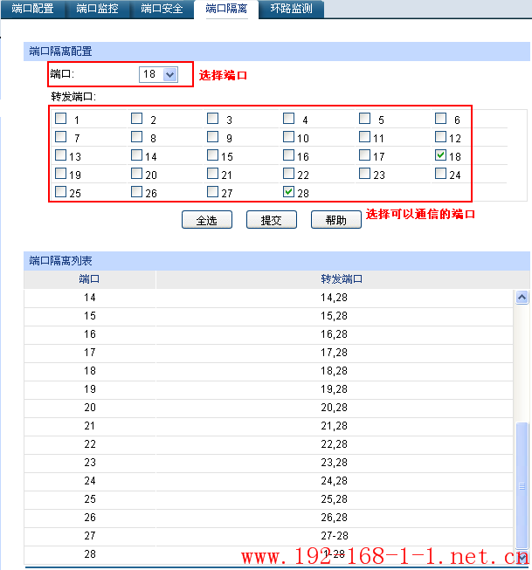The image size is (532, 570).
Task: Click the 全选 select-all button
Action: click(x=207, y=220)
